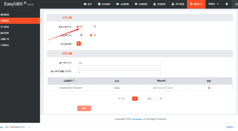
Task: Open the 首页 home nav item
Action: (x=88, y=4)
